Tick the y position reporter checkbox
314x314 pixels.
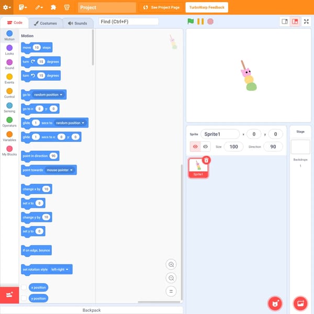tap(24, 298)
